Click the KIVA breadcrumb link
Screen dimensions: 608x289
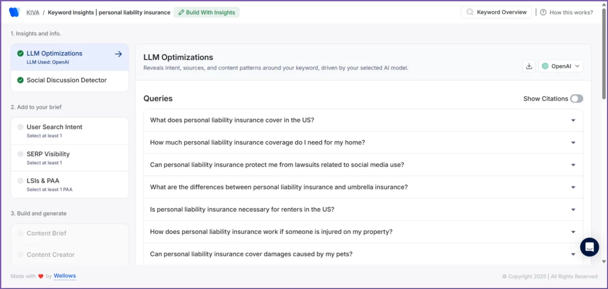(33, 12)
